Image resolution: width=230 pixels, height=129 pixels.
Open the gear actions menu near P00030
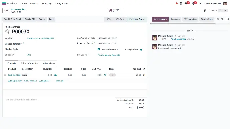[x=20, y=12]
